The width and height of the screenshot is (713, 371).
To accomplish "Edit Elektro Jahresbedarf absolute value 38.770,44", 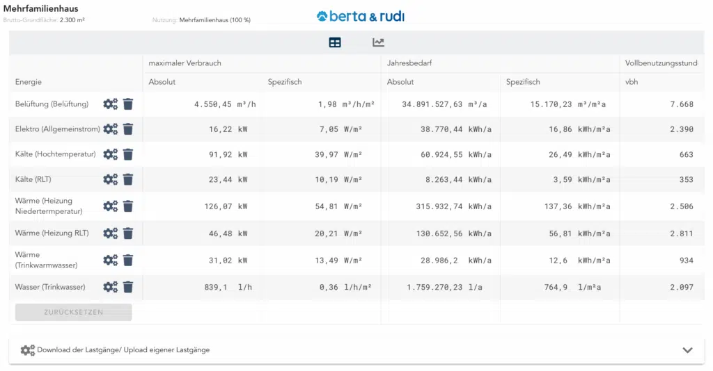I will (x=432, y=129).
